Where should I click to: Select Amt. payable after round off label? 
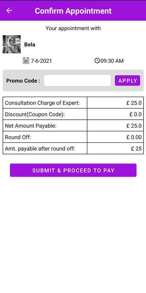point(40,149)
